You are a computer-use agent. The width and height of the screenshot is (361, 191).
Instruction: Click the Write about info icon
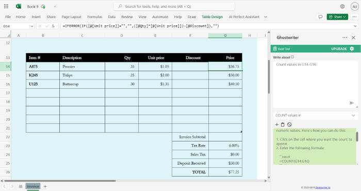click(x=292, y=57)
